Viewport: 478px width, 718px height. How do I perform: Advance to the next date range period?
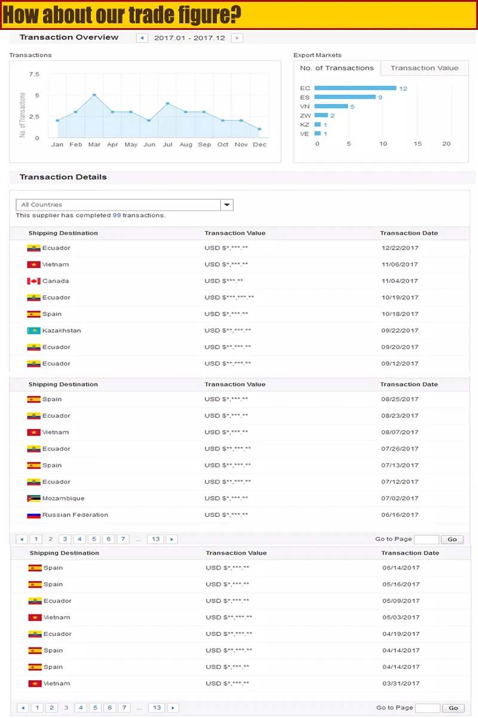237,38
